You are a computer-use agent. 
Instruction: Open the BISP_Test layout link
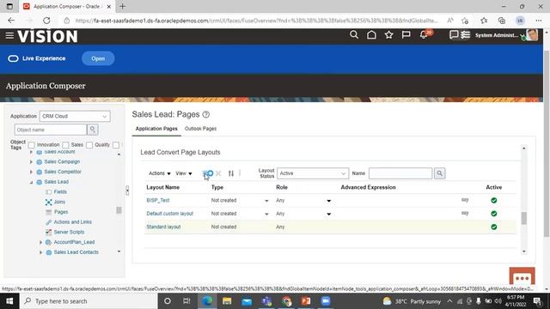point(158,200)
